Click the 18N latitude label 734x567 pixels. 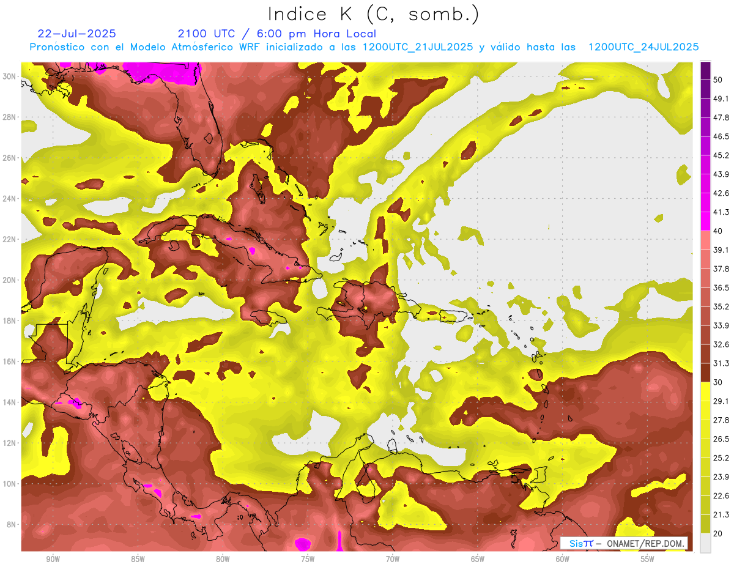[x=9, y=321]
